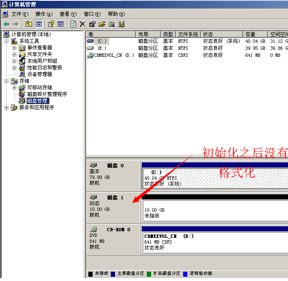Collapse the 系统工具 tree node
288x281 pixels.
(x=6, y=41)
